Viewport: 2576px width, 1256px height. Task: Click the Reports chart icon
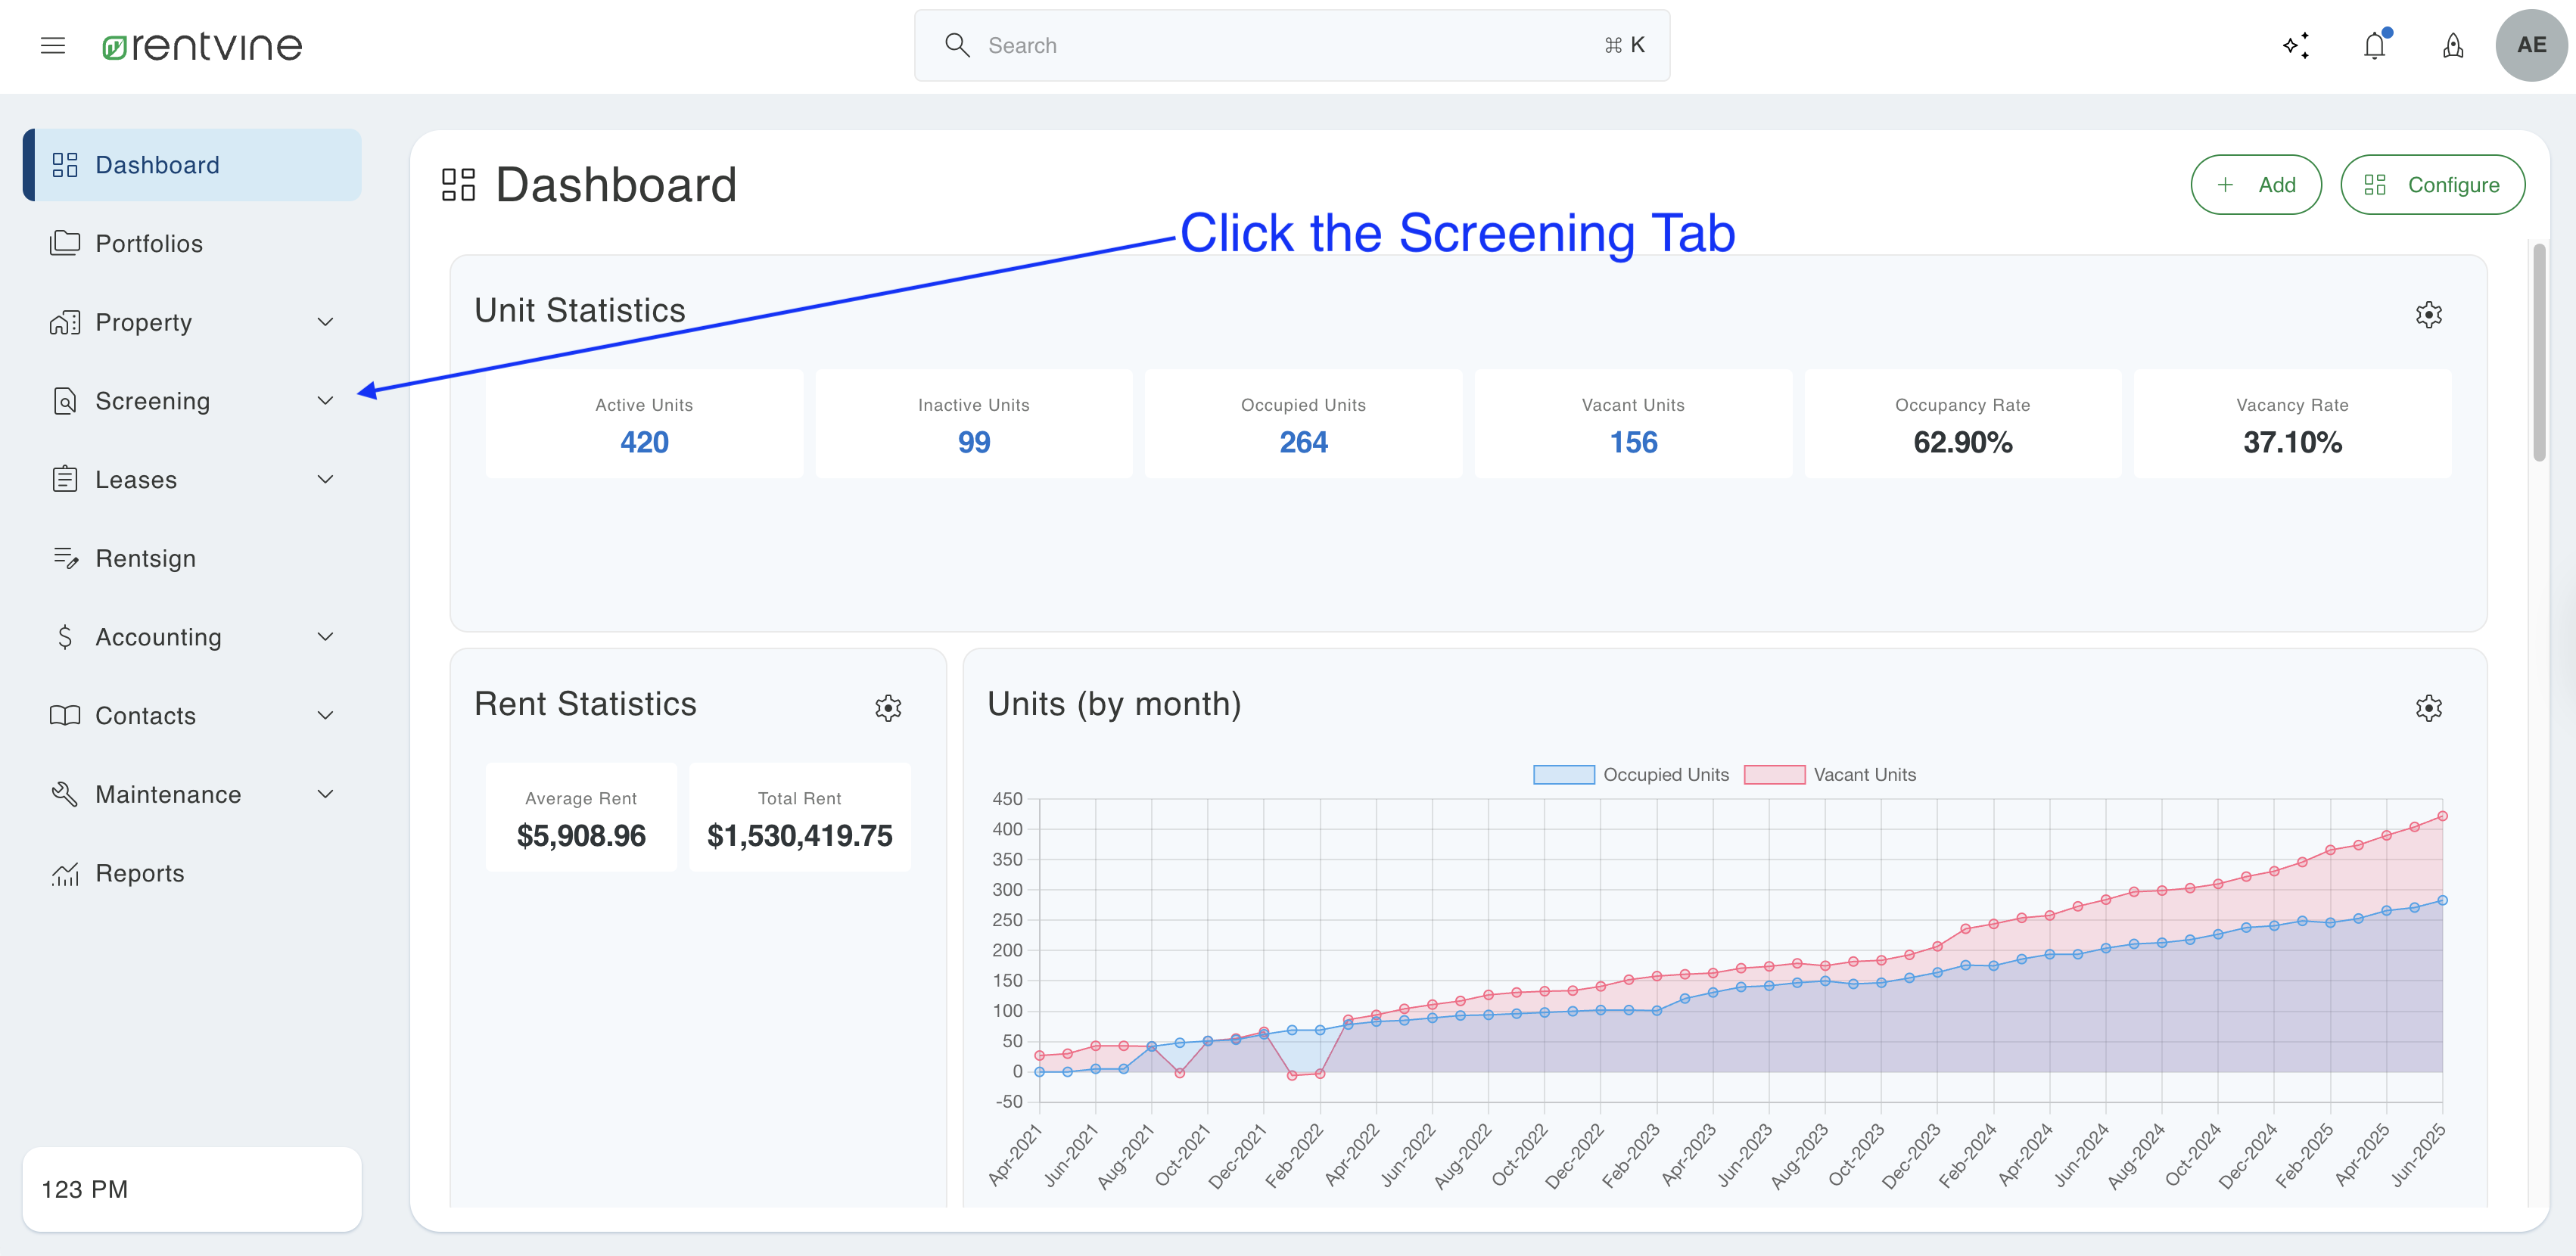[x=65, y=873]
